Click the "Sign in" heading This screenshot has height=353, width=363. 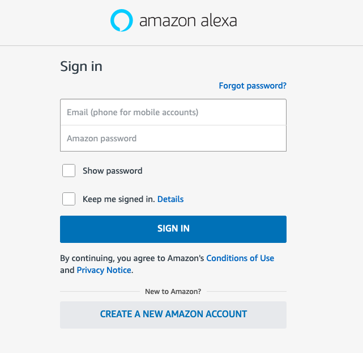click(81, 66)
